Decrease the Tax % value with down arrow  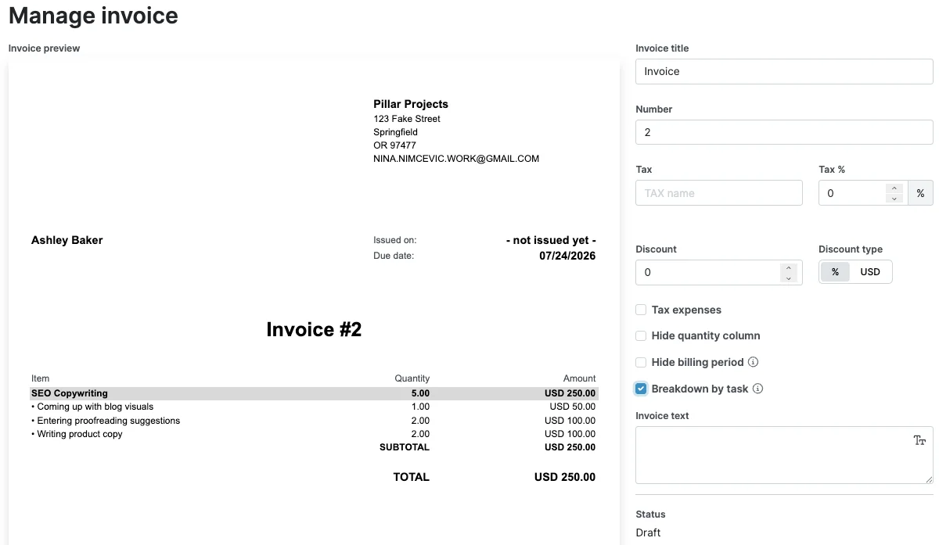tap(894, 199)
